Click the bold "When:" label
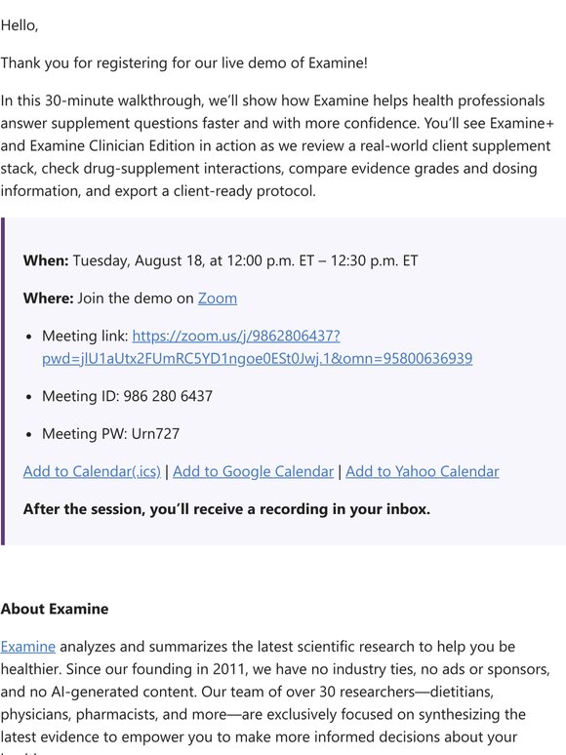The width and height of the screenshot is (566, 755). click(x=46, y=261)
